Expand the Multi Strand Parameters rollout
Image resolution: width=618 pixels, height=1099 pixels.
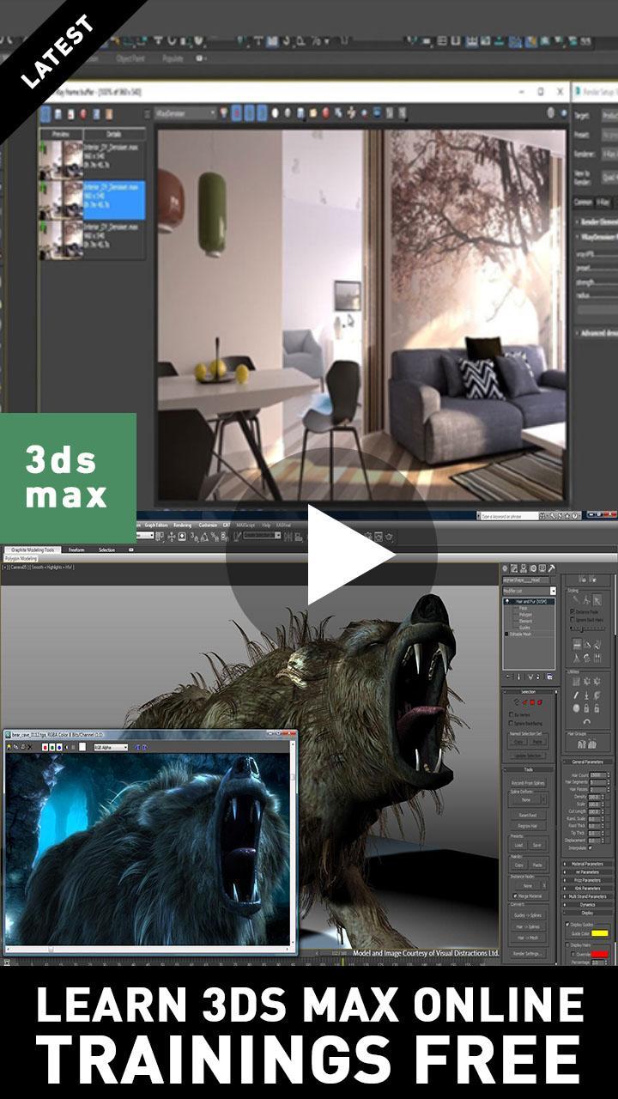pos(589,896)
